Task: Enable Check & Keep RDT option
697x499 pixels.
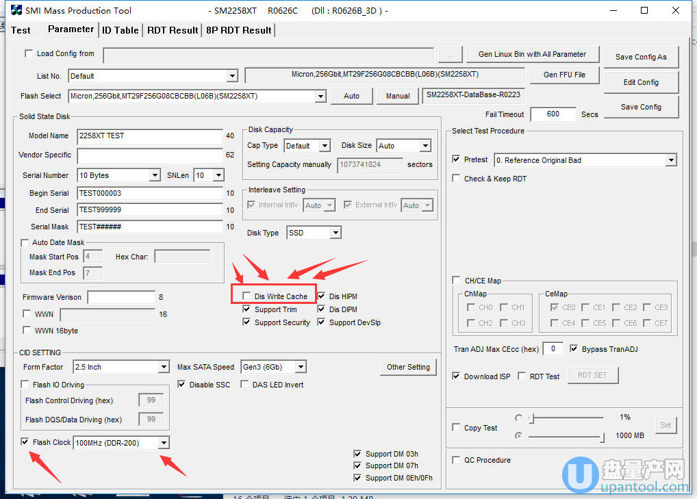Action: tap(457, 178)
